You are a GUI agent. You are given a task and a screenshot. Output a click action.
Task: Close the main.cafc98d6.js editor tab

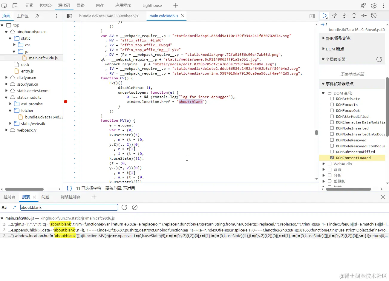(x=183, y=16)
